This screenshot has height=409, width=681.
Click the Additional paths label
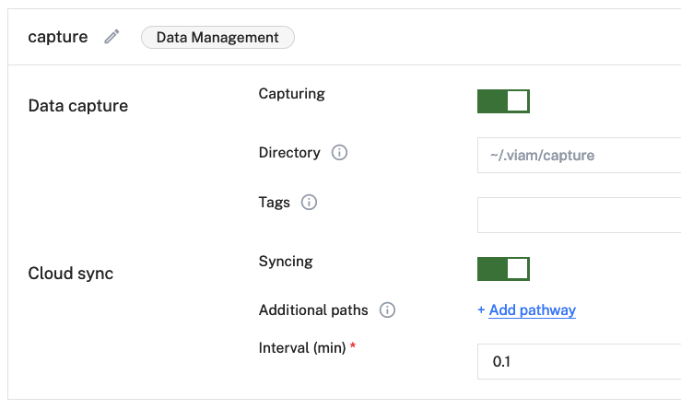tap(313, 310)
